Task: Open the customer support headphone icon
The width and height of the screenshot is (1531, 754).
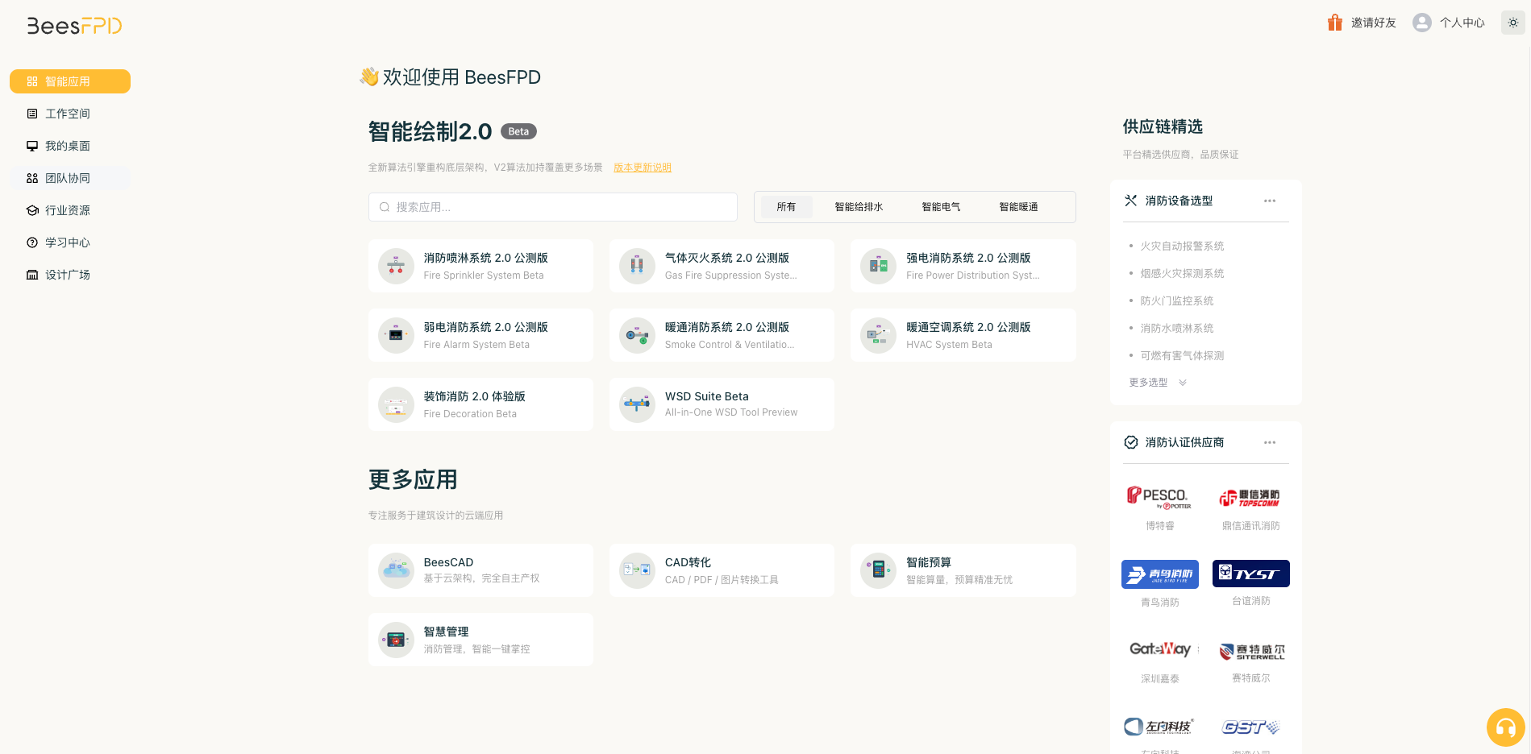Action: (1506, 727)
